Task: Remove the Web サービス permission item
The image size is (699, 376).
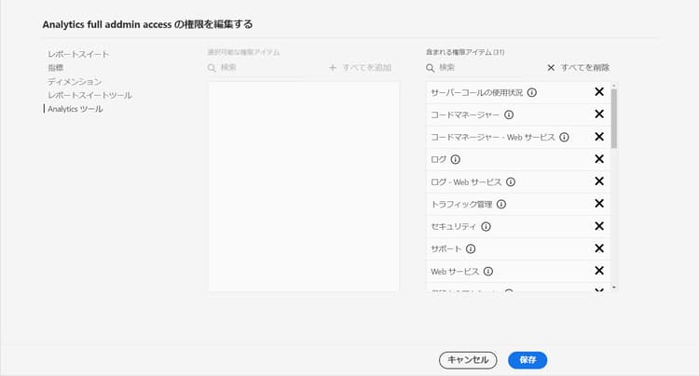Action: (599, 271)
